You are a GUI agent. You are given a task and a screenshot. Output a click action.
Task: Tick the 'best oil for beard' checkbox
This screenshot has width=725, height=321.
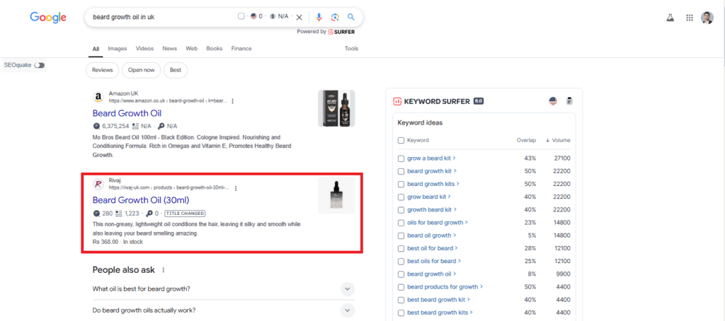pos(401,248)
